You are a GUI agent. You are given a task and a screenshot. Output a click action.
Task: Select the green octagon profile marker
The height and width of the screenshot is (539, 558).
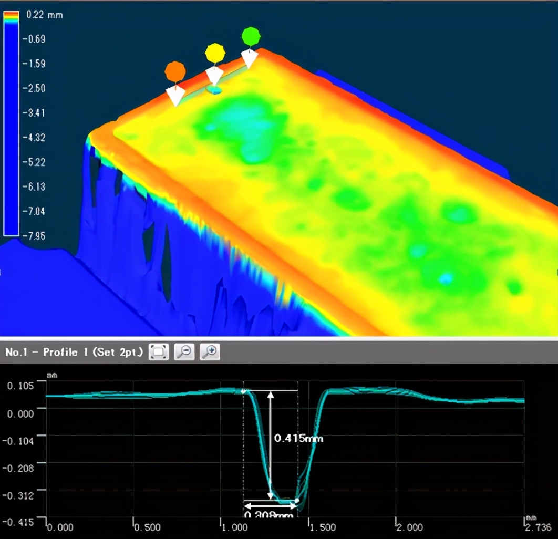[251, 36]
